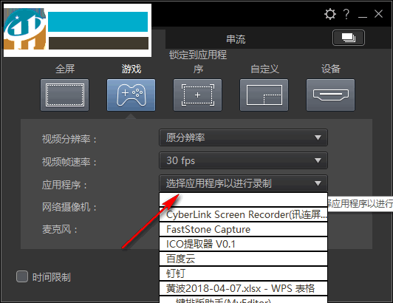Click the 麦克风 label
Image resolution: width=393 pixels, height=303 pixels.
[x=60, y=229]
